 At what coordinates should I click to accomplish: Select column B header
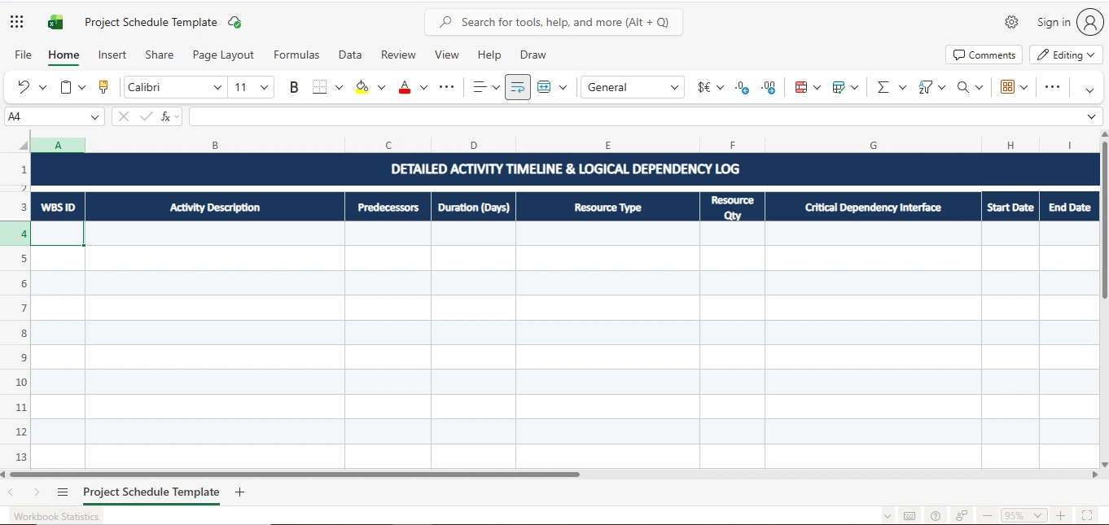215,145
